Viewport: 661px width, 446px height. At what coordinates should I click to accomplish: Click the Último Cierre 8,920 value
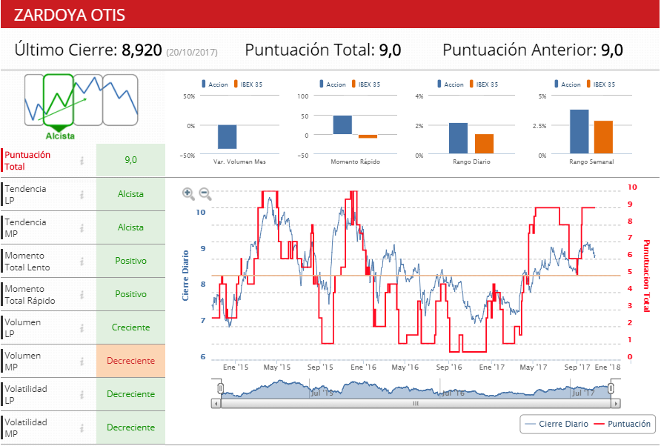(x=142, y=50)
